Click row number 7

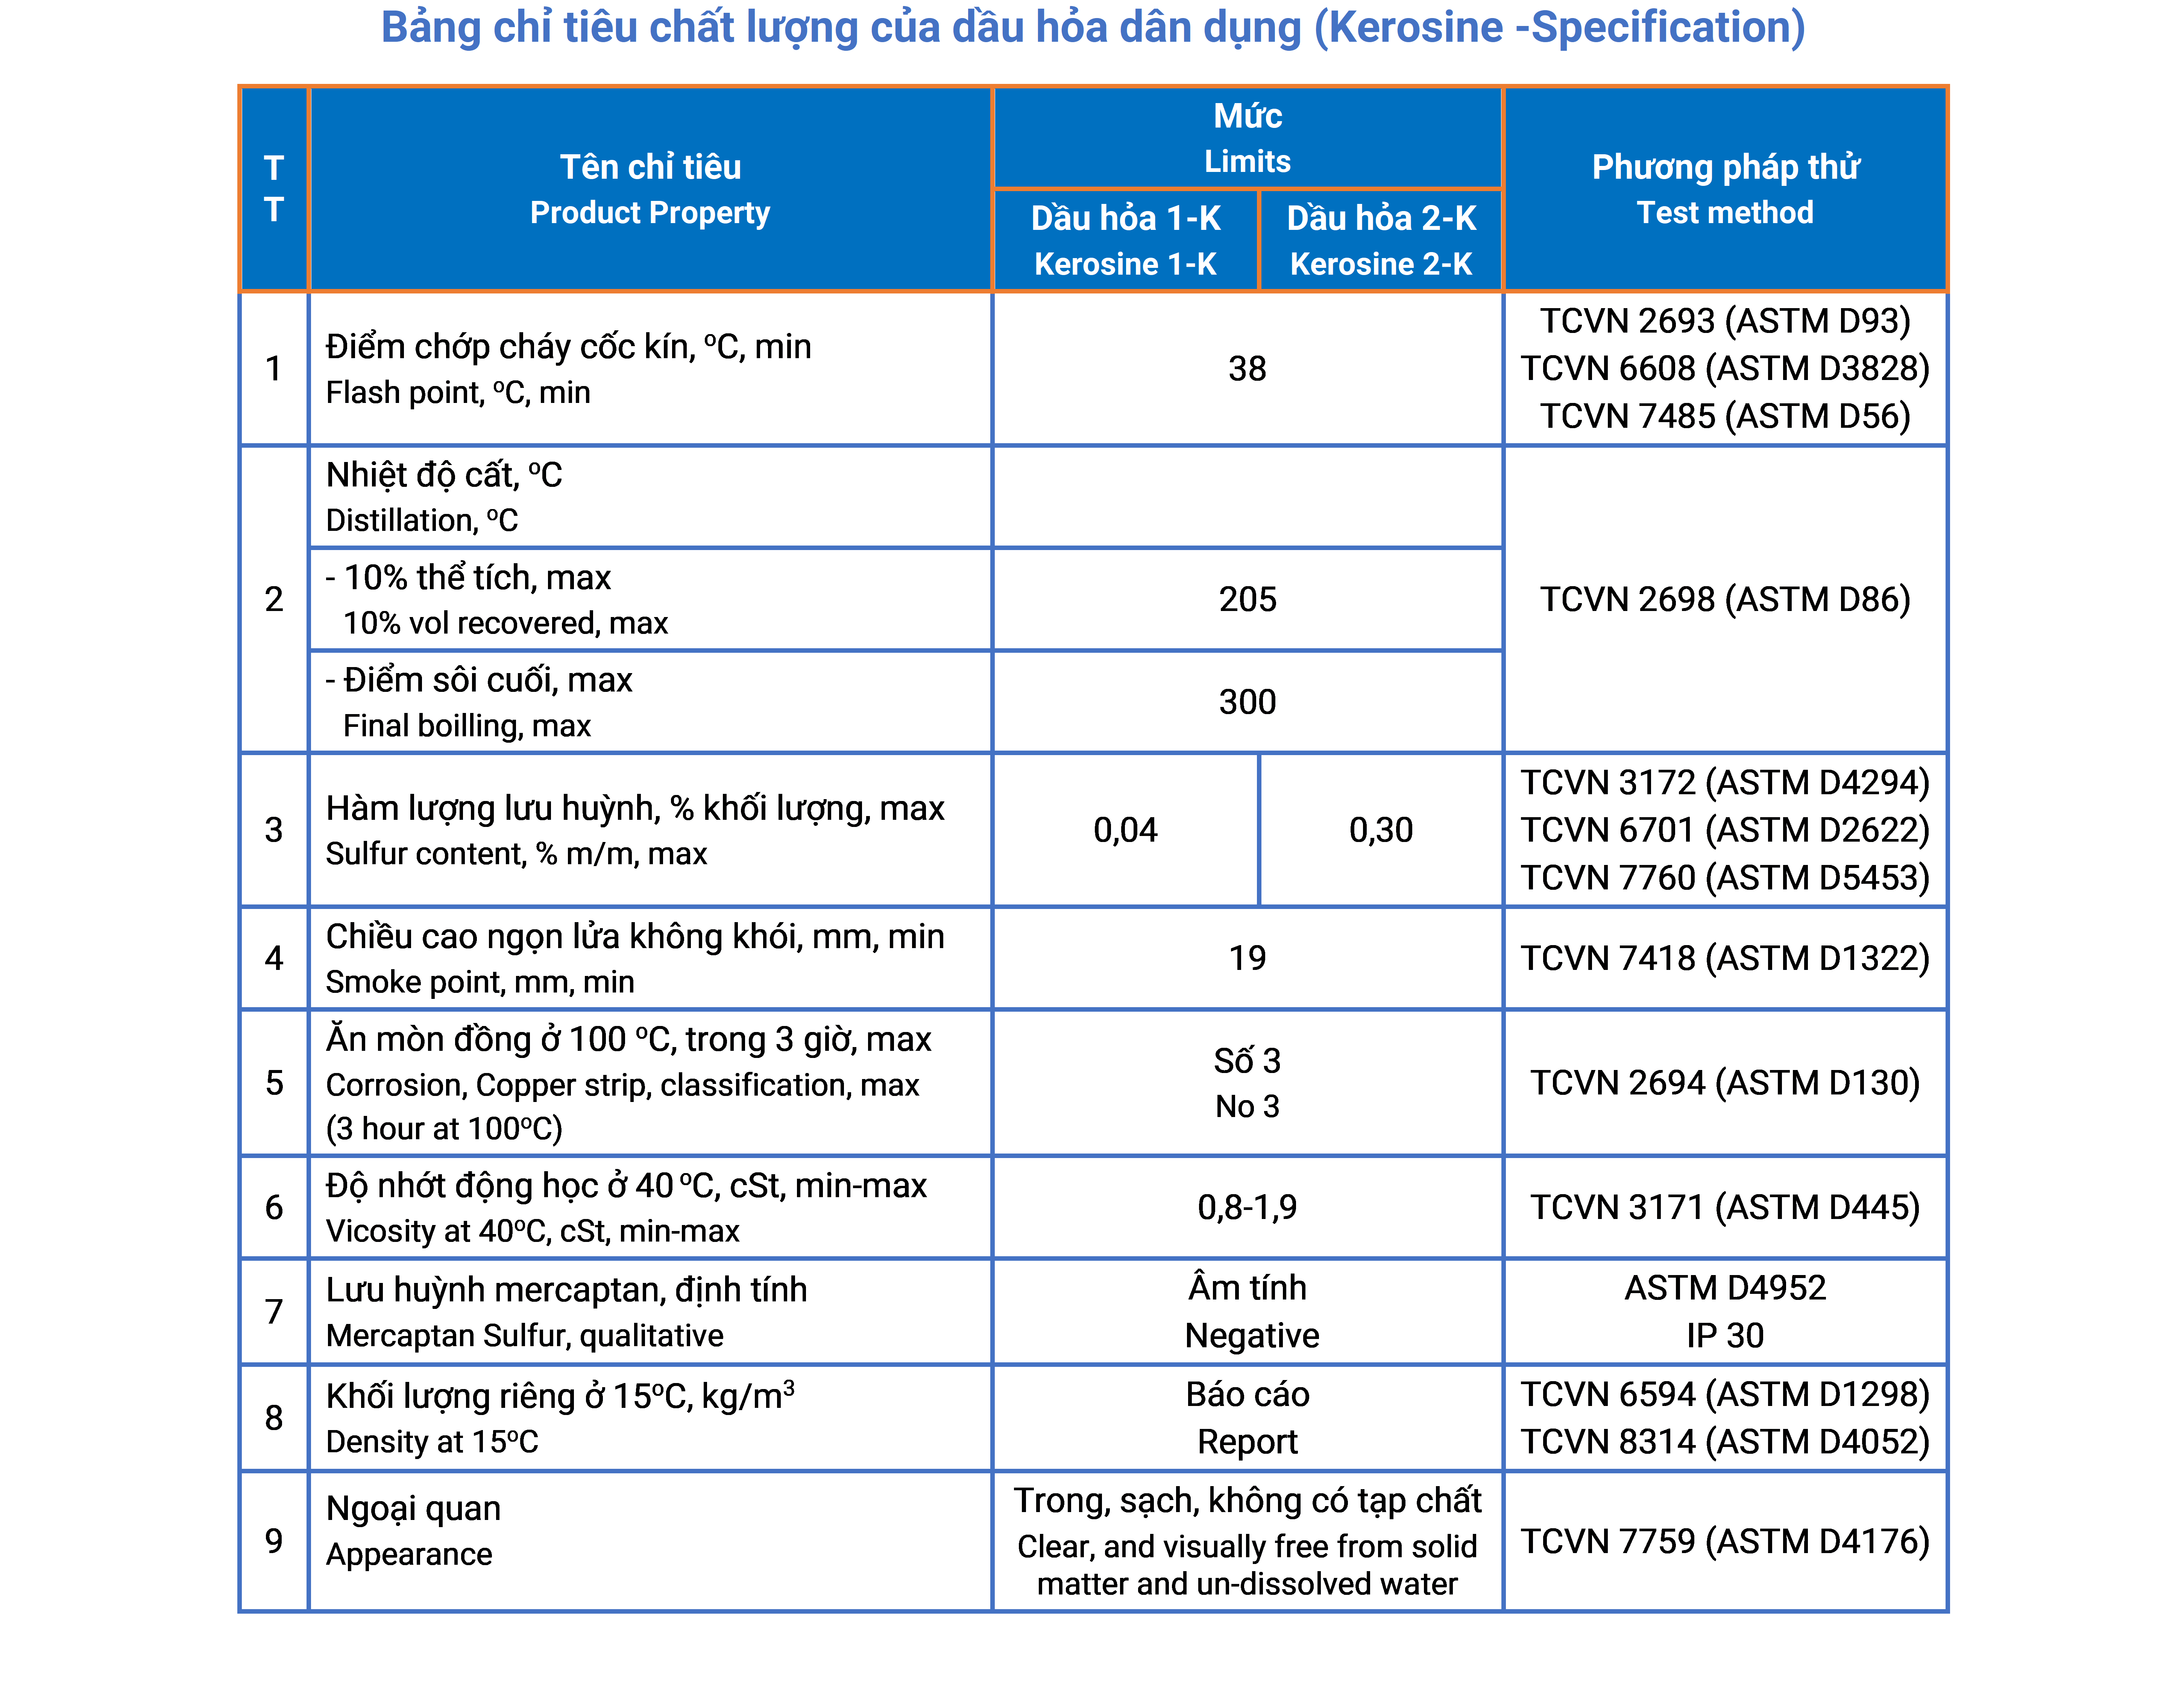click(x=274, y=1312)
